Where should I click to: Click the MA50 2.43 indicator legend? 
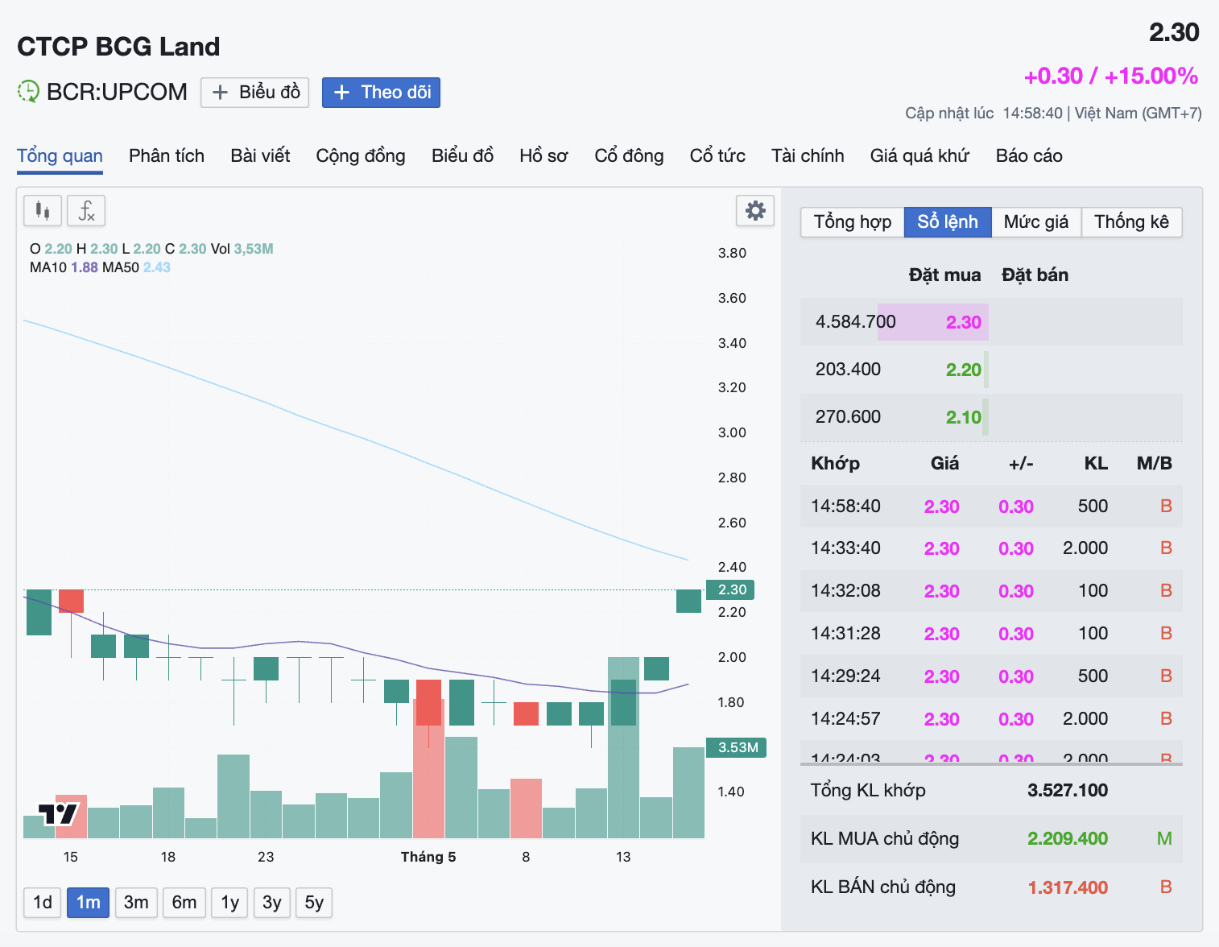137,267
